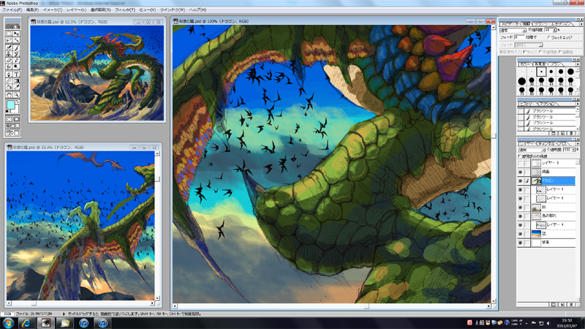Select the Pencil tool
585x329 pixels.
pos(16,61)
